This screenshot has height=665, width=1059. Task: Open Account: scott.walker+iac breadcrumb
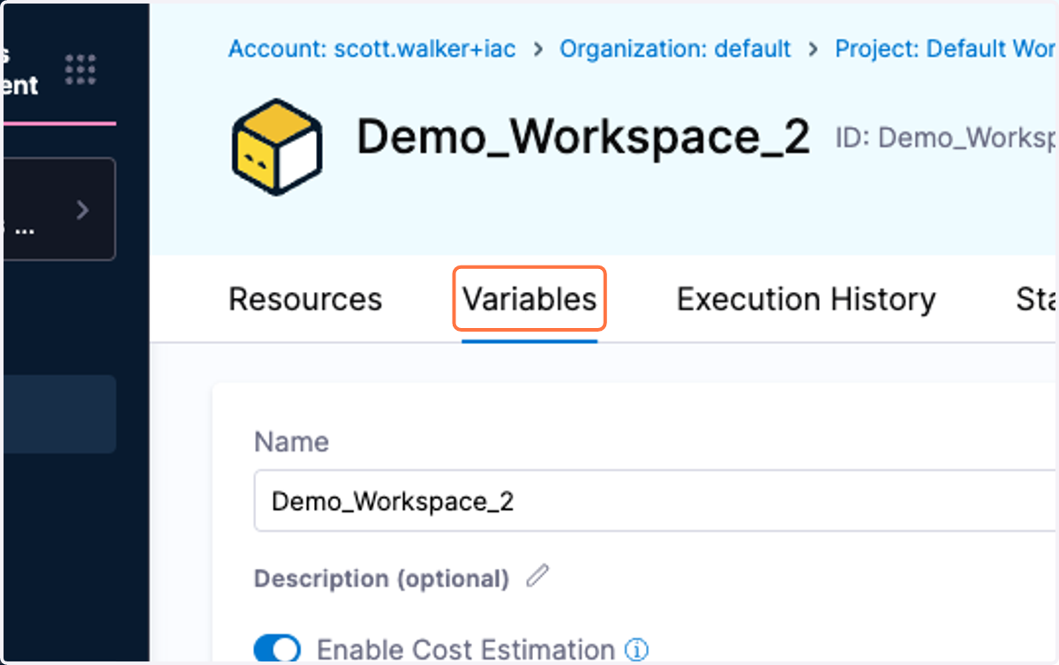coord(372,49)
